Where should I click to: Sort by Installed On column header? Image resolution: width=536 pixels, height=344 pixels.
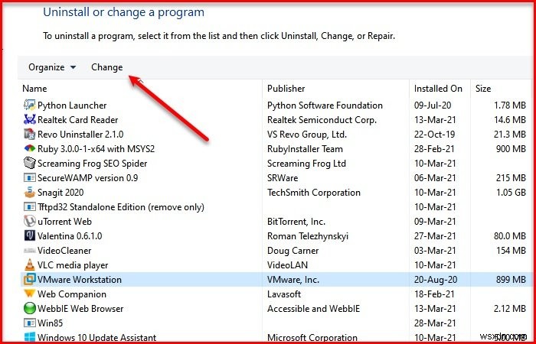coord(438,89)
